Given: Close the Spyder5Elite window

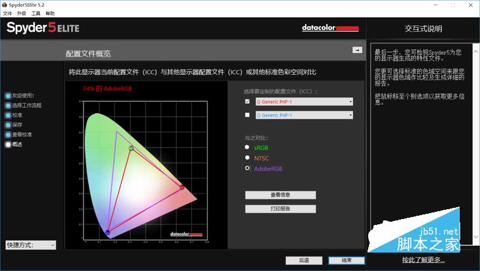Looking at the screenshot, I should click(471, 5).
